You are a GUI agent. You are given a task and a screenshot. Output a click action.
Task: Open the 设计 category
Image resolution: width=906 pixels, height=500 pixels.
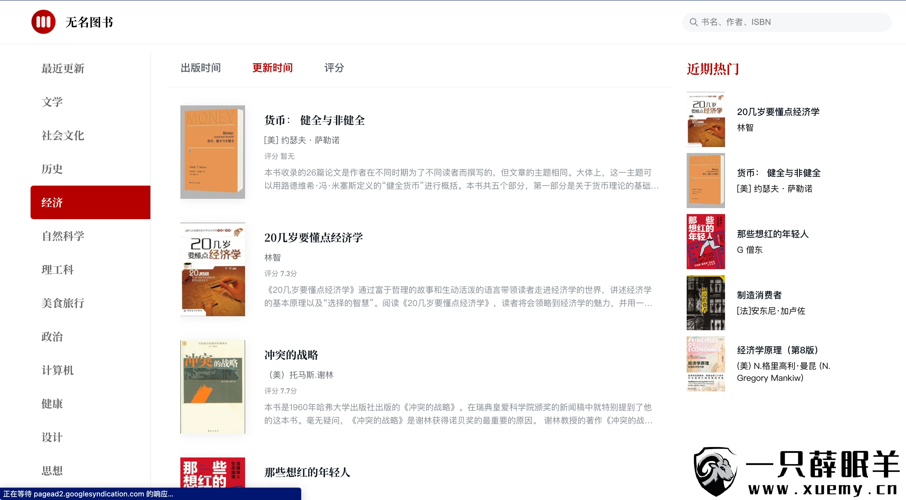52,437
